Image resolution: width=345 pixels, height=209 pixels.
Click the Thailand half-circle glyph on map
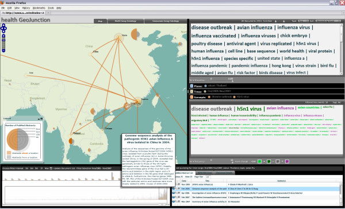coord(71,141)
